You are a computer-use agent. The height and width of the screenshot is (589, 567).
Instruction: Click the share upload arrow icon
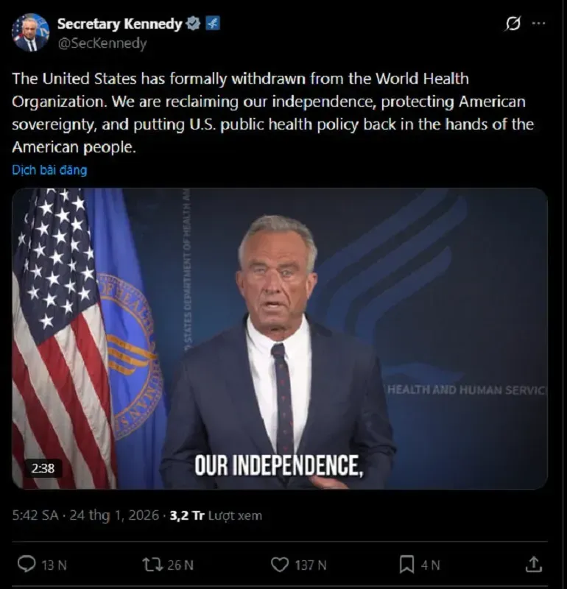click(534, 564)
